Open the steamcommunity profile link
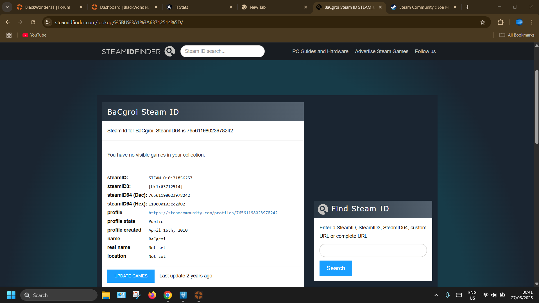The image size is (539, 303). tap(213, 213)
